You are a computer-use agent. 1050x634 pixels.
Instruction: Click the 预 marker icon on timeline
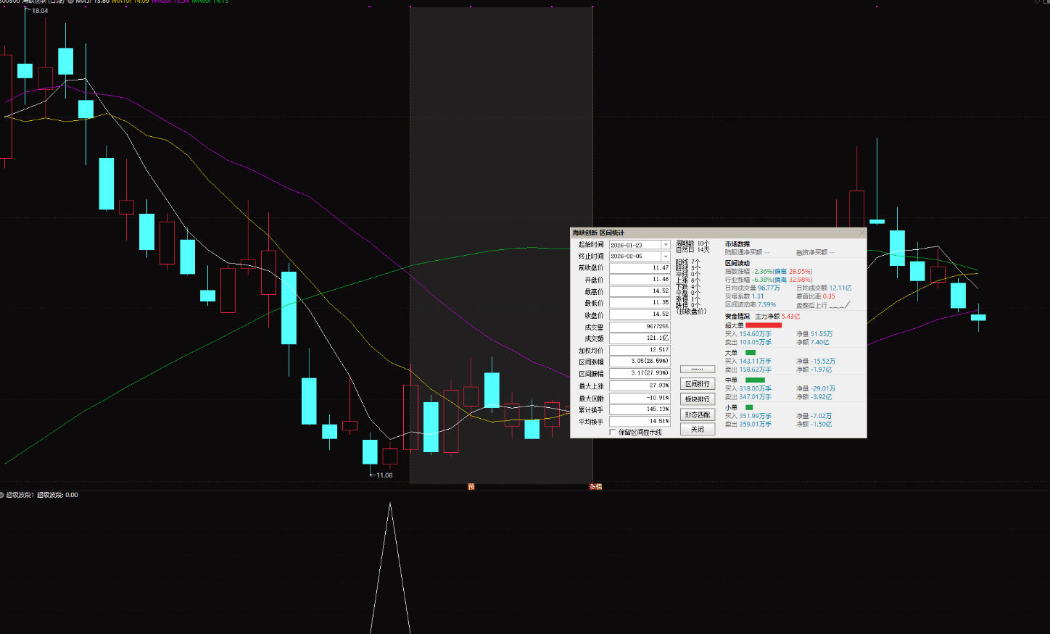(471, 486)
